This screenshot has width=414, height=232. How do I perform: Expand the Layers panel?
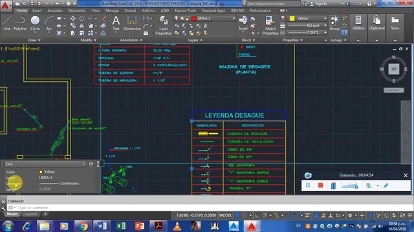coord(195,40)
